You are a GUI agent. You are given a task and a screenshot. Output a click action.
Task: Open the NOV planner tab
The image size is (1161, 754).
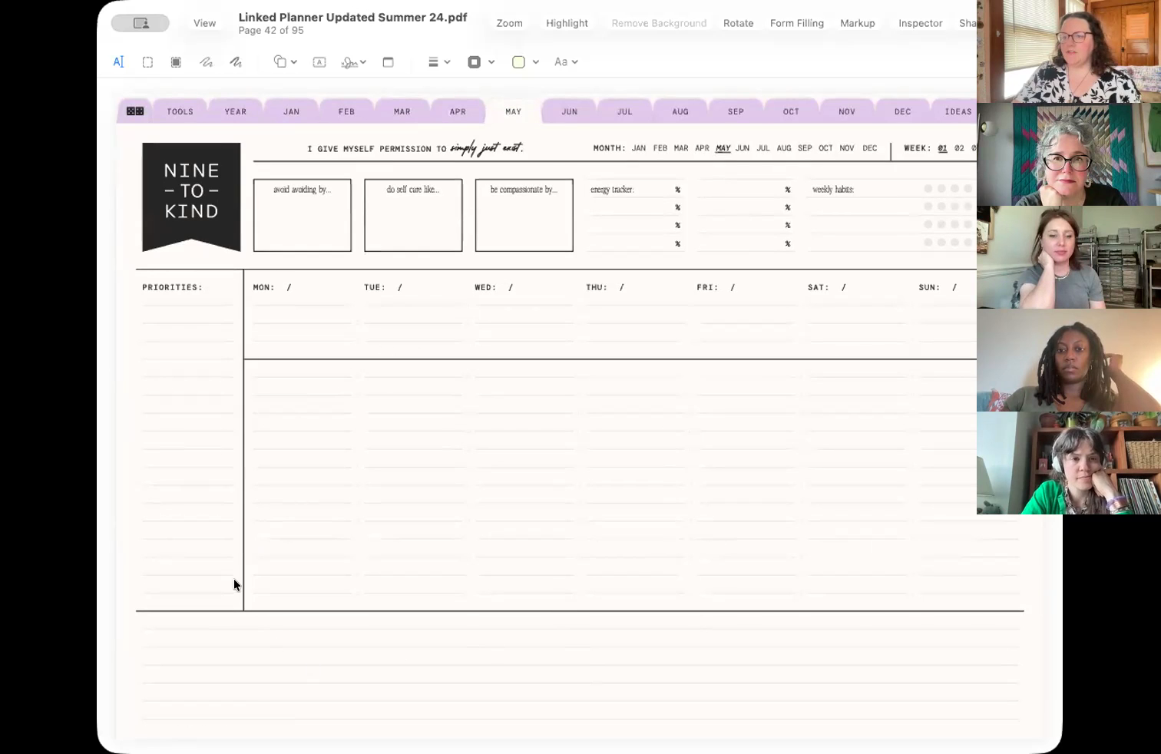pyautogui.click(x=847, y=111)
